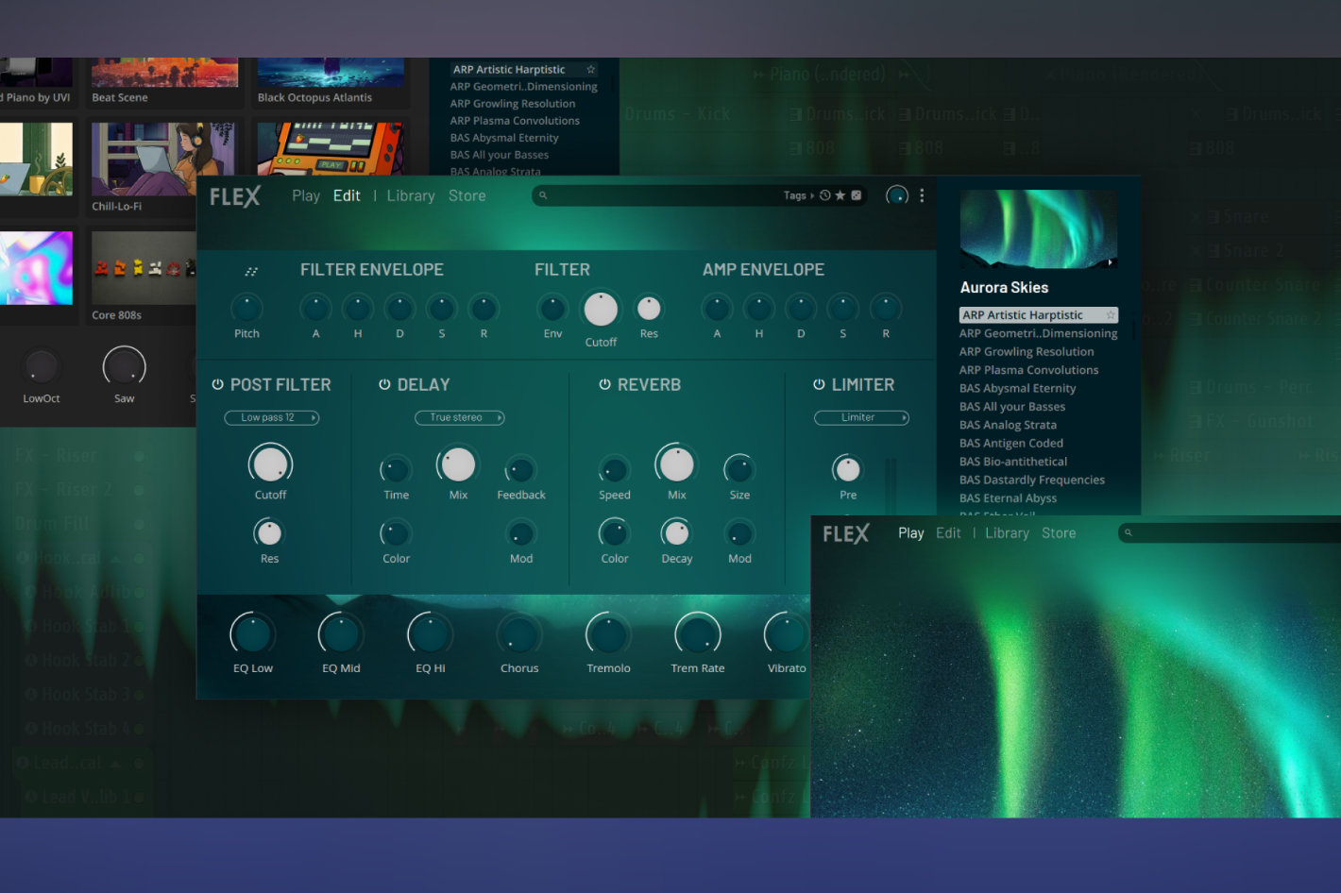This screenshot has width=1341, height=893.
Task: Toggle the Limiter power button
Action: pos(819,384)
